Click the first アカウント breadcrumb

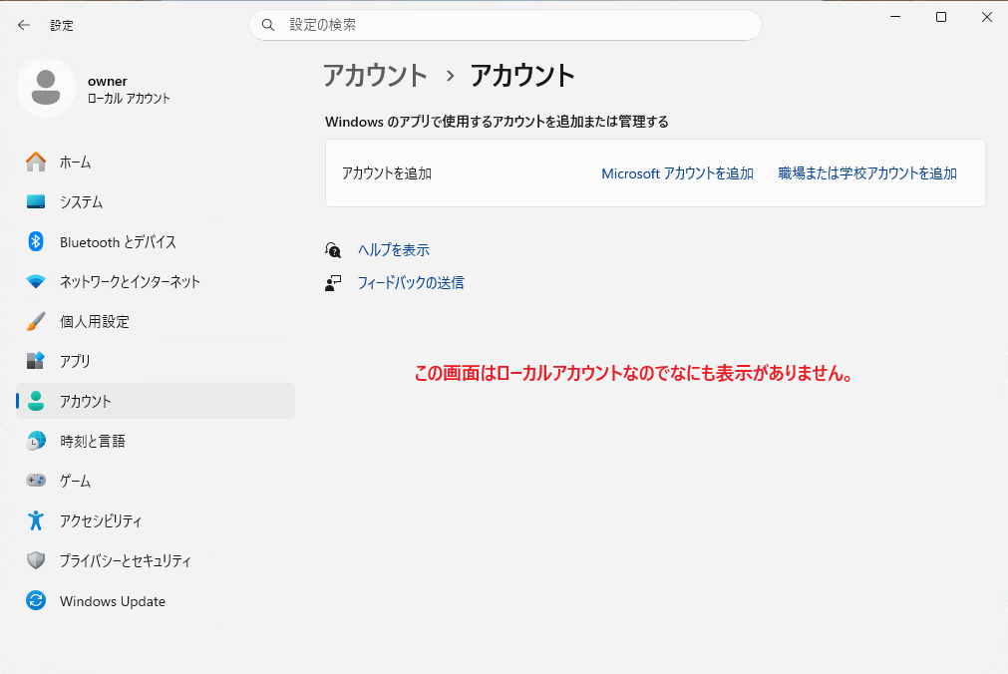click(x=375, y=75)
